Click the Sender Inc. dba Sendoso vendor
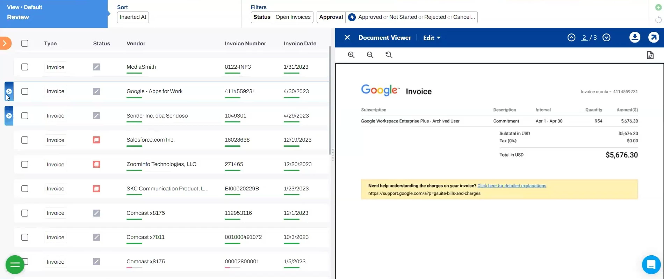Screen dimensions: 664x279 (x=157, y=116)
